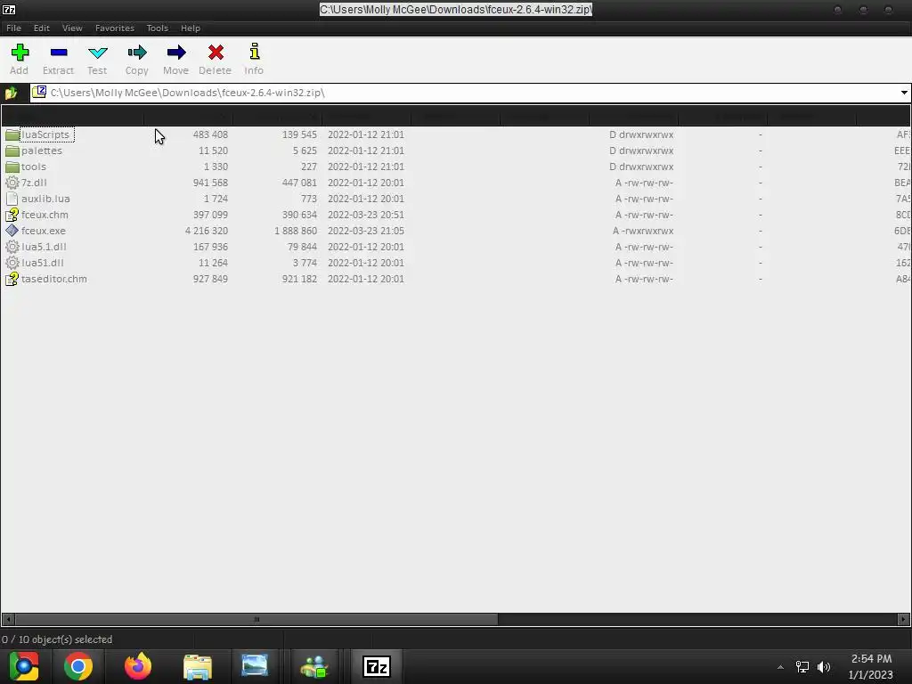912x684 pixels.
Task: Click the fceux.chm help file icon
Action: click(x=12, y=215)
